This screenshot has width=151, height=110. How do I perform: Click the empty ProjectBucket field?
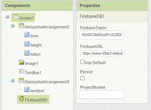click(101, 94)
